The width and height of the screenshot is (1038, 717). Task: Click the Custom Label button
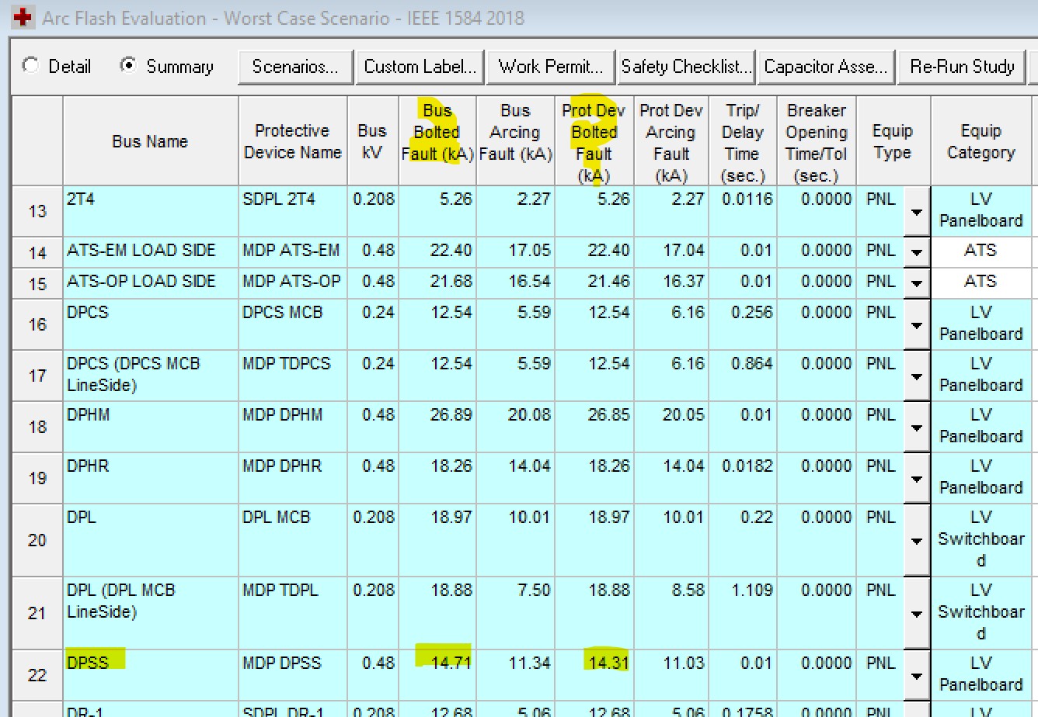[x=420, y=67]
